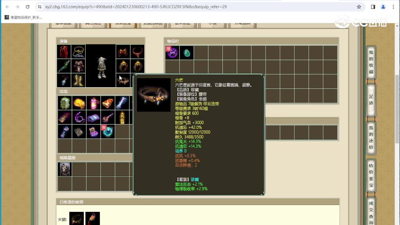Click the 六芒 belt equipment icon

click(123, 80)
